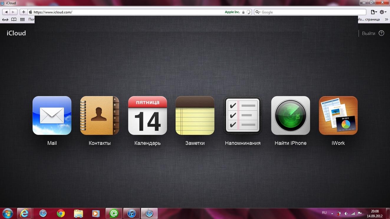Launch Google Chrome from the taskbar

(61, 213)
